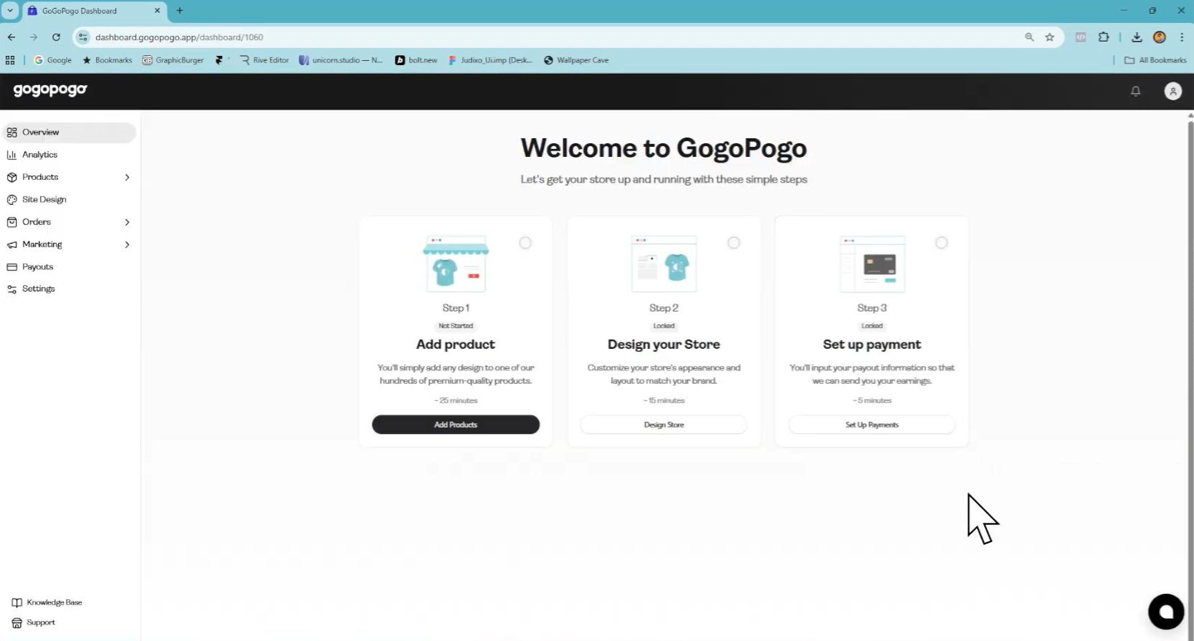The height and width of the screenshot is (641, 1194).
Task: Select the GoGoPogo Dashboard browser tab
Action: (x=93, y=11)
